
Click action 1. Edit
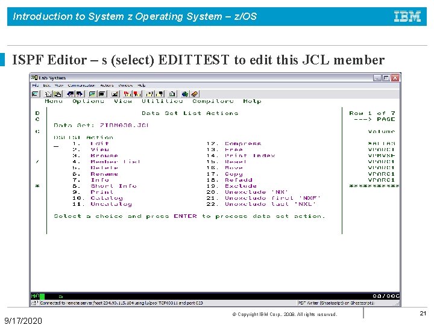coord(90,143)
